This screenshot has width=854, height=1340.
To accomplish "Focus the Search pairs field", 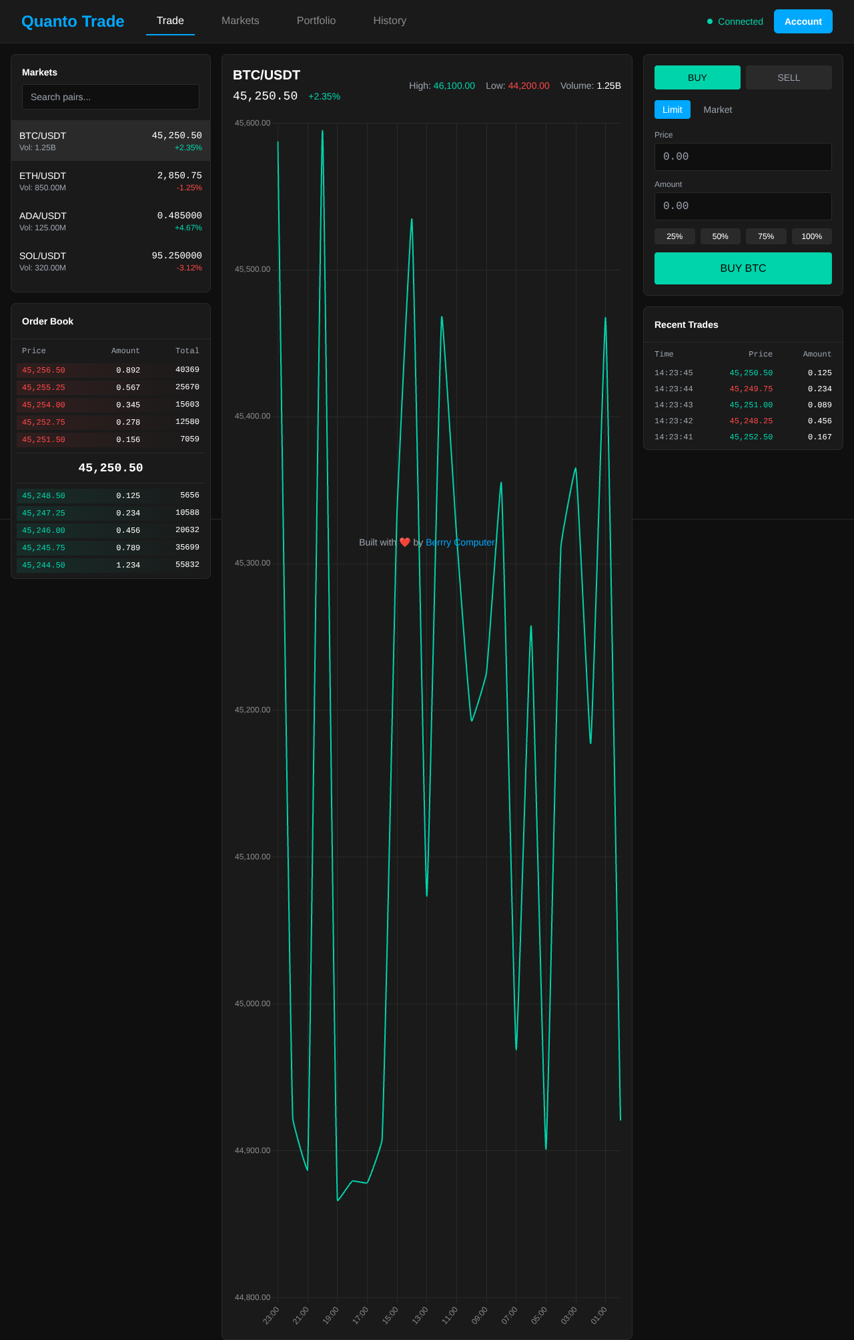I will [111, 97].
